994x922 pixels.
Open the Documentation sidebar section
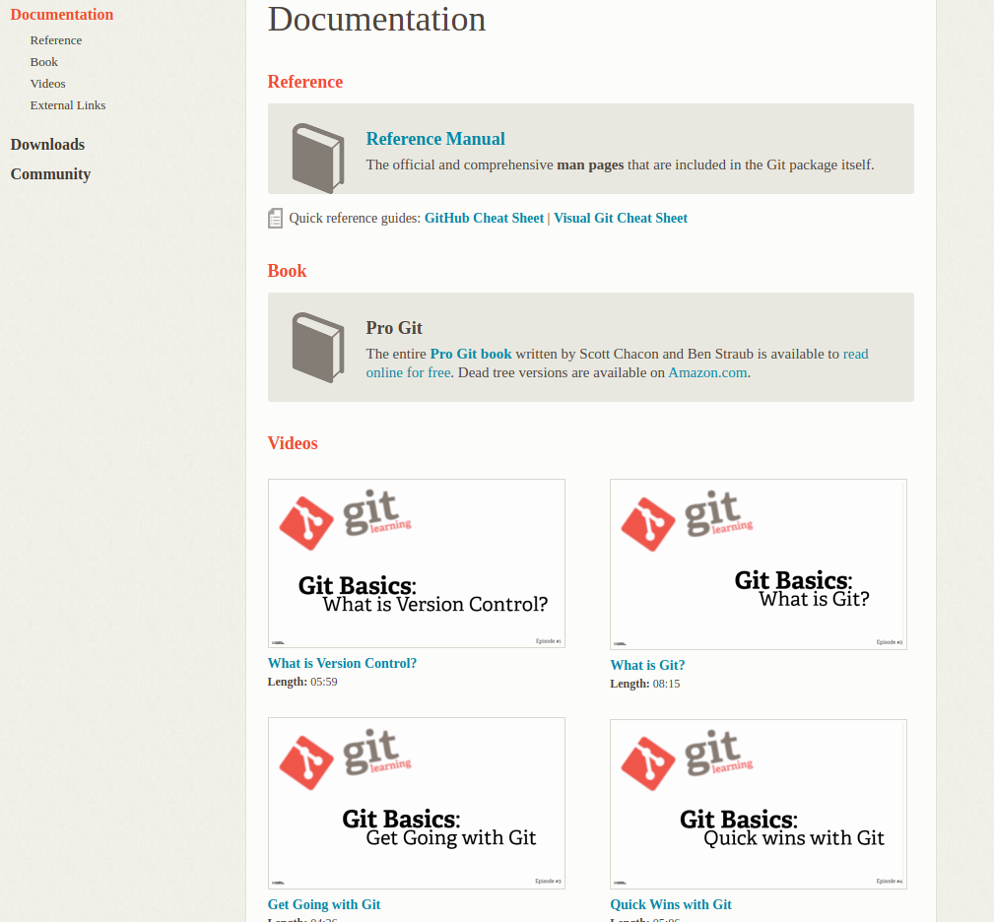coord(61,15)
